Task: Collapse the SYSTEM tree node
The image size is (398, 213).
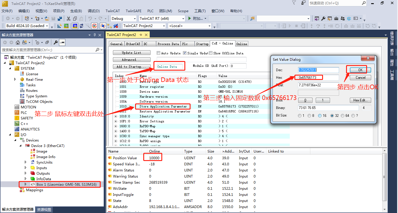Action: click(x=10, y=69)
